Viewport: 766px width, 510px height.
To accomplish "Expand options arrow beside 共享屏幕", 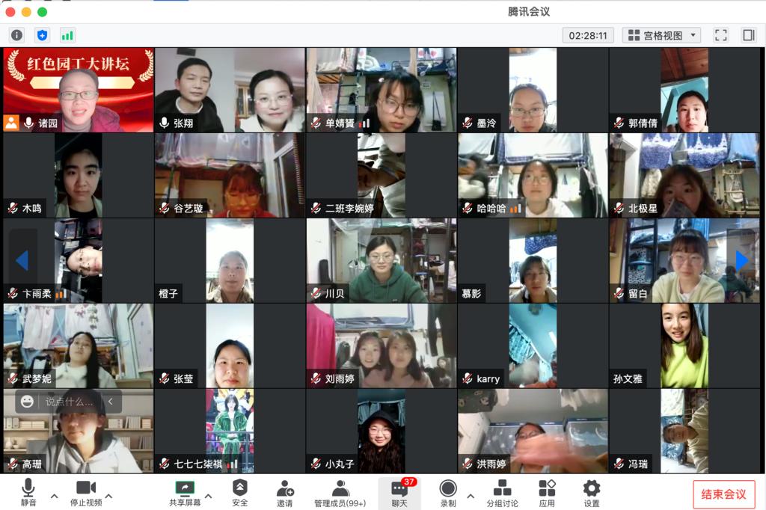I will [208, 496].
